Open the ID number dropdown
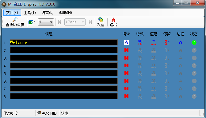The image size is (206, 118). pos(46,22)
